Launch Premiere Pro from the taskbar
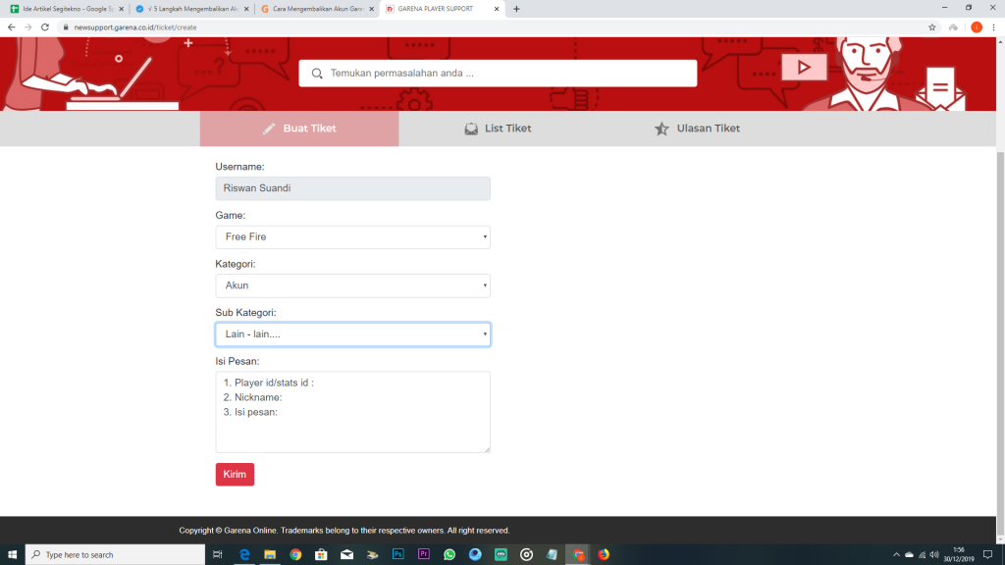1005x565 pixels. [424, 555]
